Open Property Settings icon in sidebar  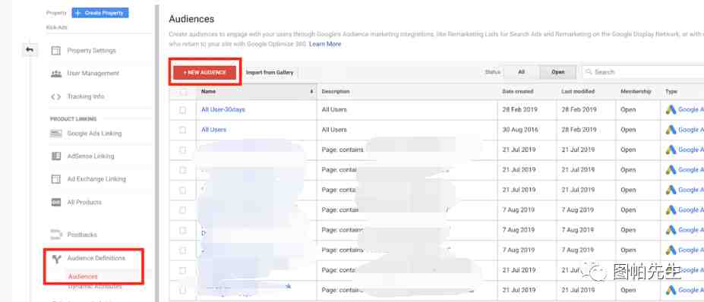pos(55,51)
